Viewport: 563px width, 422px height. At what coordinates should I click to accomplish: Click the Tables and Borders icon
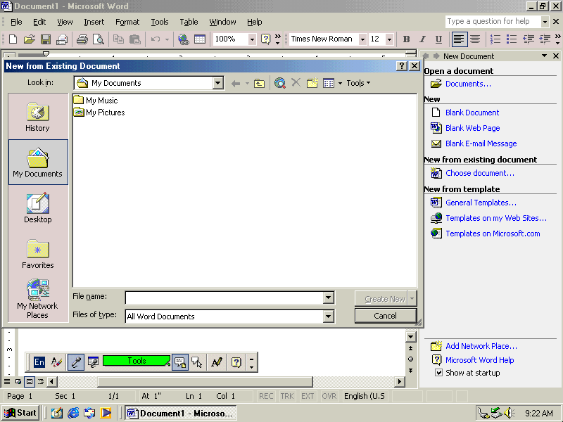tap(200, 39)
